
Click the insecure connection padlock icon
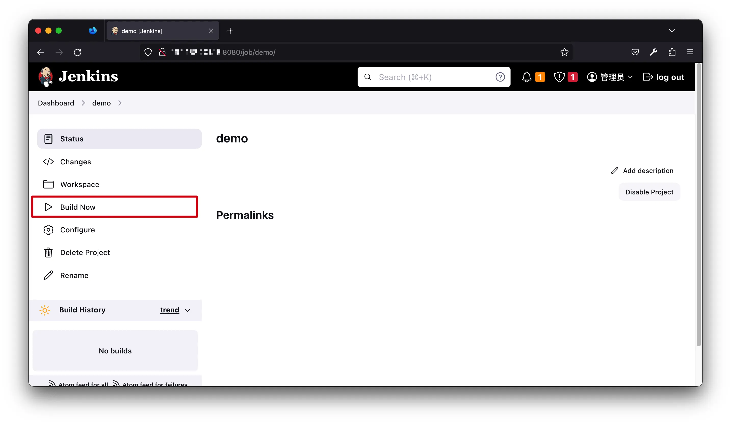coord(162,52)
